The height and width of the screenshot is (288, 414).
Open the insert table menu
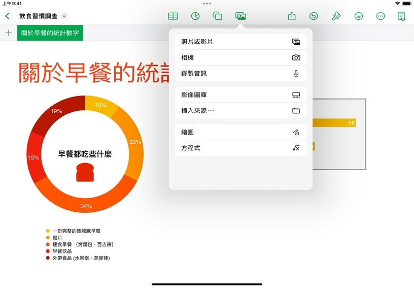[173, 16]
